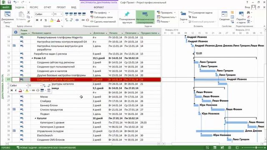Click the Cut scissors icon
Viewport: 267px width, 150px height.
28,12
